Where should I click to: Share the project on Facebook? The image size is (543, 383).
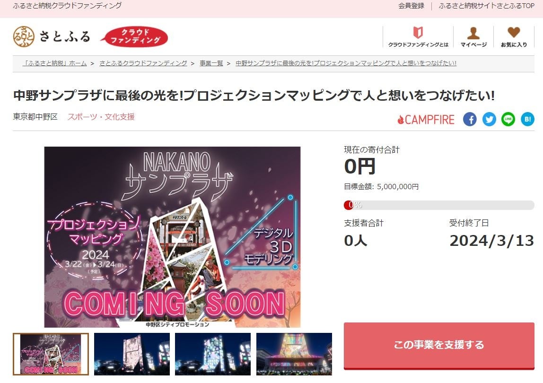(x=470, y=120)
